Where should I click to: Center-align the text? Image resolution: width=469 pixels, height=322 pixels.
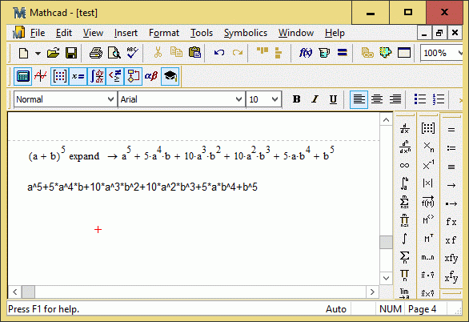377,99
